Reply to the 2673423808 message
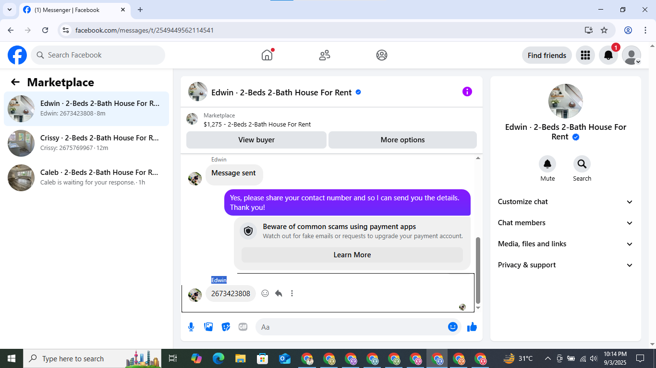This screenshot has width=656, height=368. (279, 293)
